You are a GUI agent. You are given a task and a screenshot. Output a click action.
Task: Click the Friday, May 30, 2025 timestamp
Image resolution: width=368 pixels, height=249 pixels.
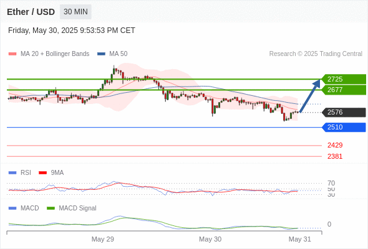coord(72,31)
